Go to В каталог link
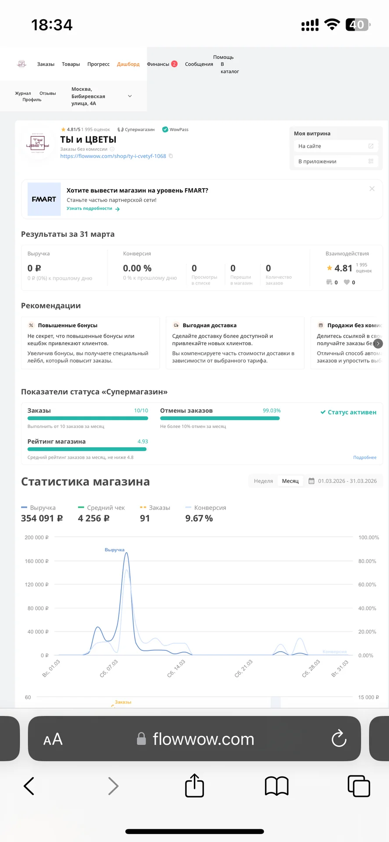The image size is (389, 842). [229, 68]
